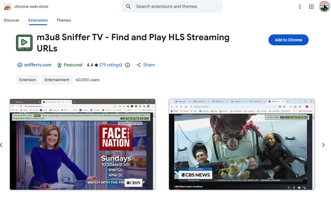
Task: Open the 79 ratings link
Action: click(111, 65)
